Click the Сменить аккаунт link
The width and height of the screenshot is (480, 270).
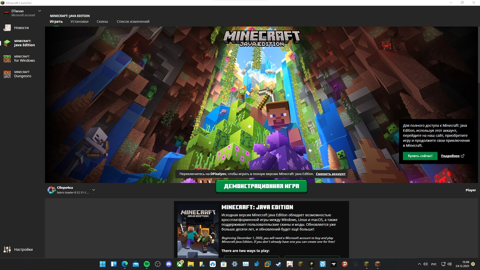click(330, 174)
